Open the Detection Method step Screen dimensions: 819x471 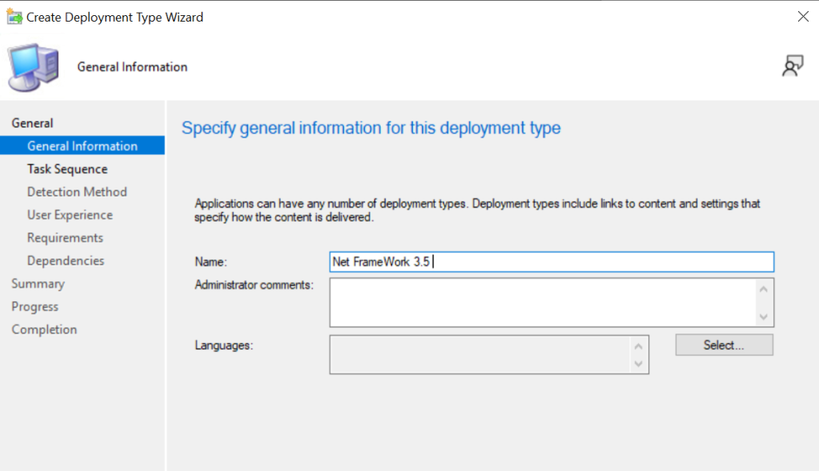78,192
